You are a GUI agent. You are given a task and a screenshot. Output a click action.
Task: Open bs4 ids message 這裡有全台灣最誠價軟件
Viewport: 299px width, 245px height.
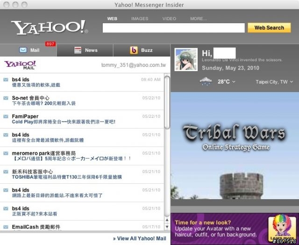82,137
